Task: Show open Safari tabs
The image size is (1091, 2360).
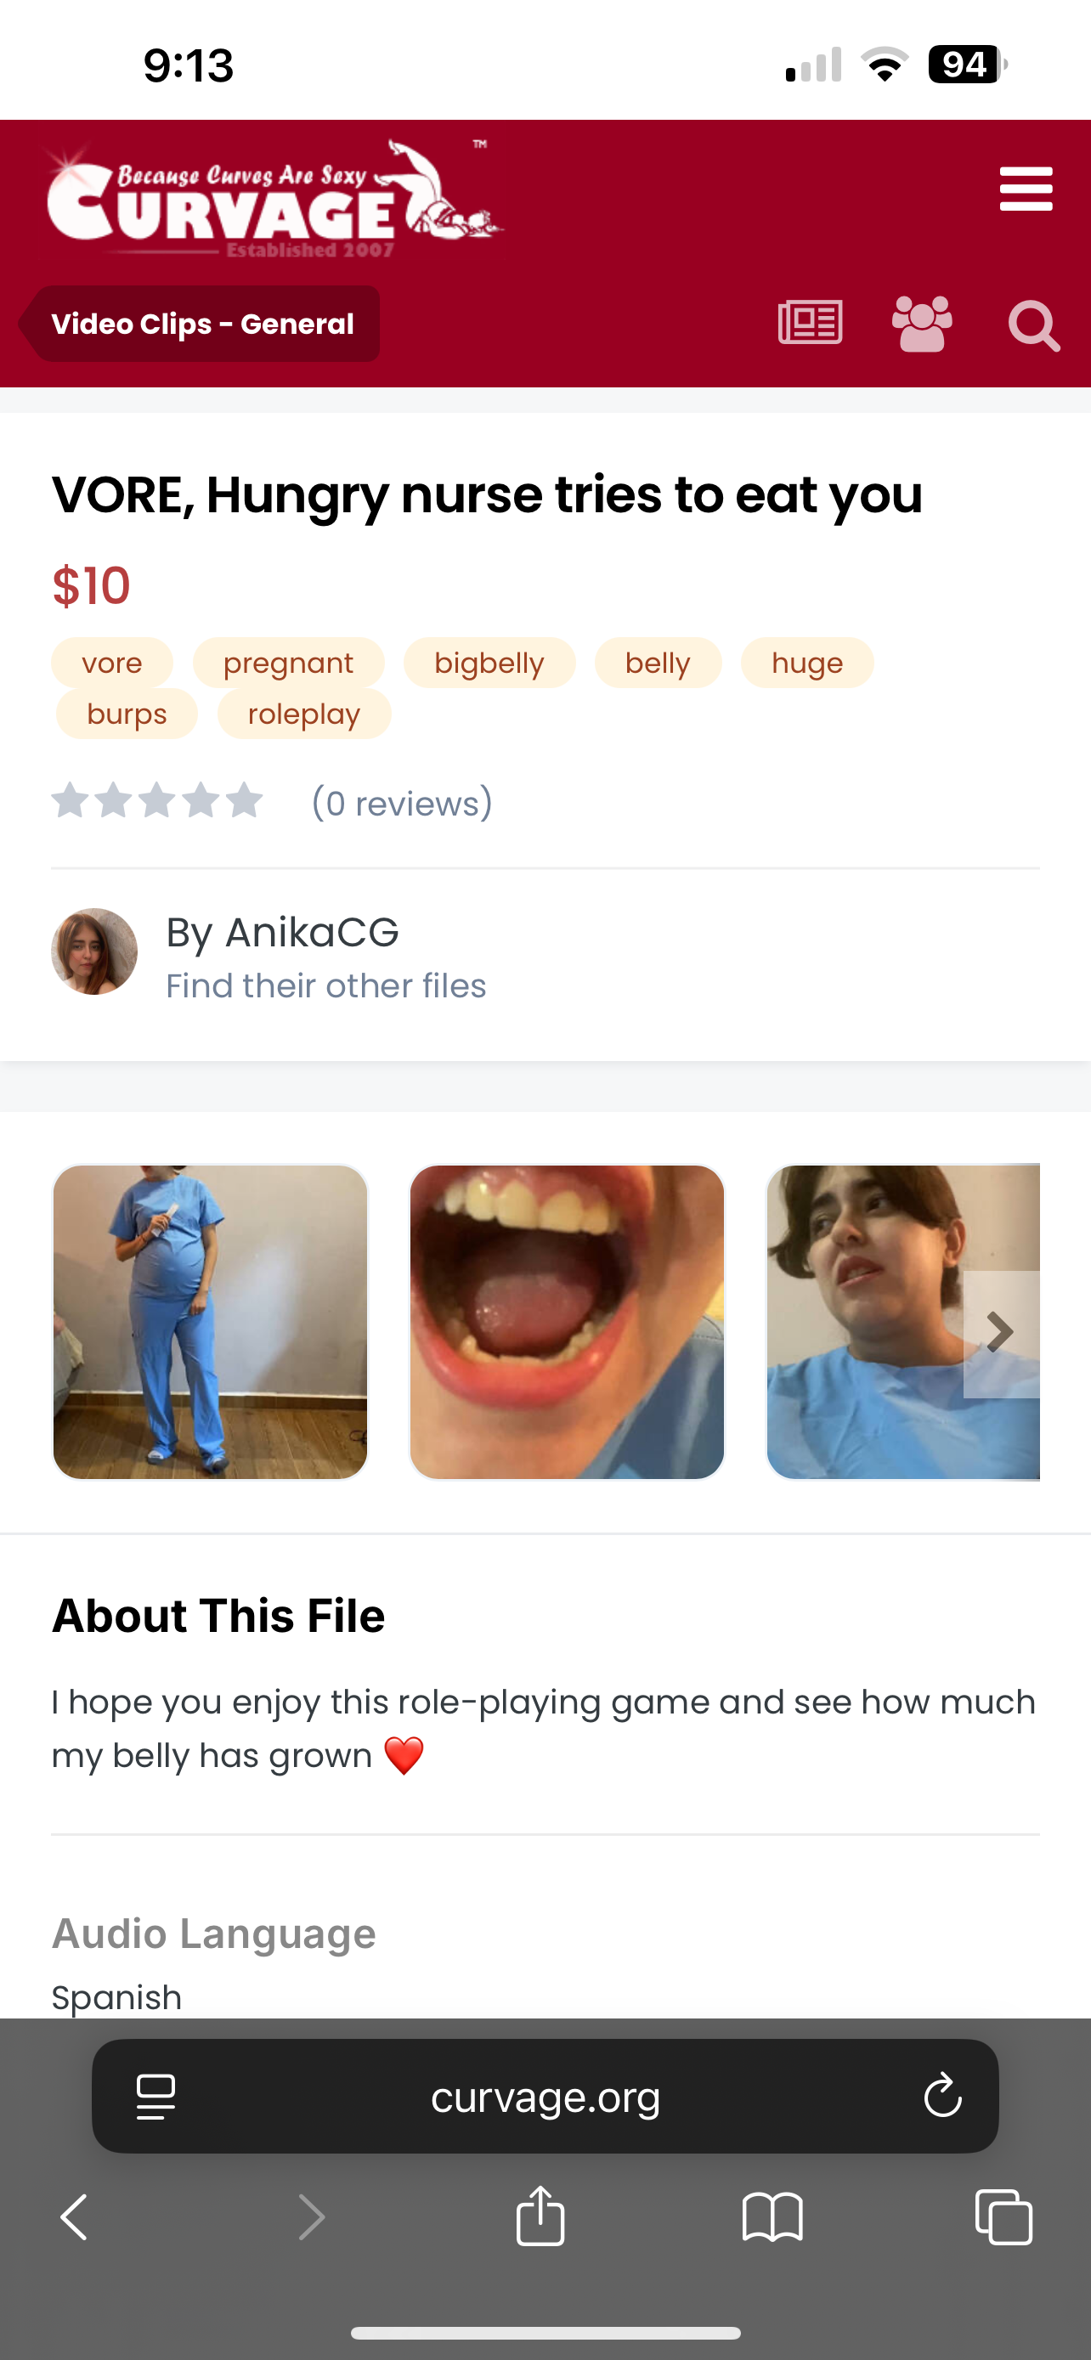Action: (1004, 2217)
